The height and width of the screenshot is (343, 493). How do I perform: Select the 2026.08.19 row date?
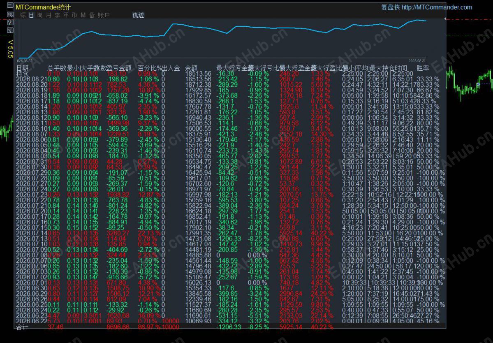click(31, 90)
